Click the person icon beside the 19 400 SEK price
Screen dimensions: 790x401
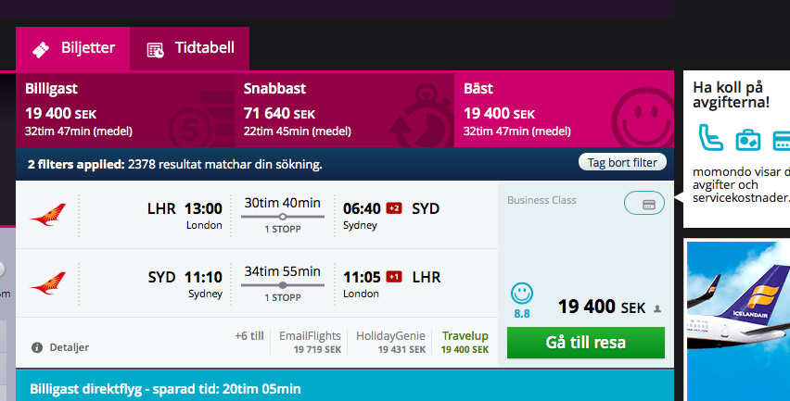[x=658, y=309]
